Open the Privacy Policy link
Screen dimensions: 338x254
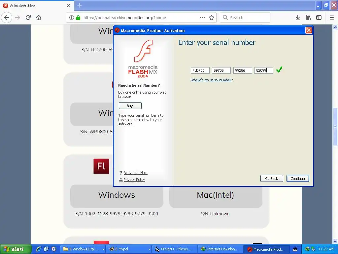click(x=134, y=180)
